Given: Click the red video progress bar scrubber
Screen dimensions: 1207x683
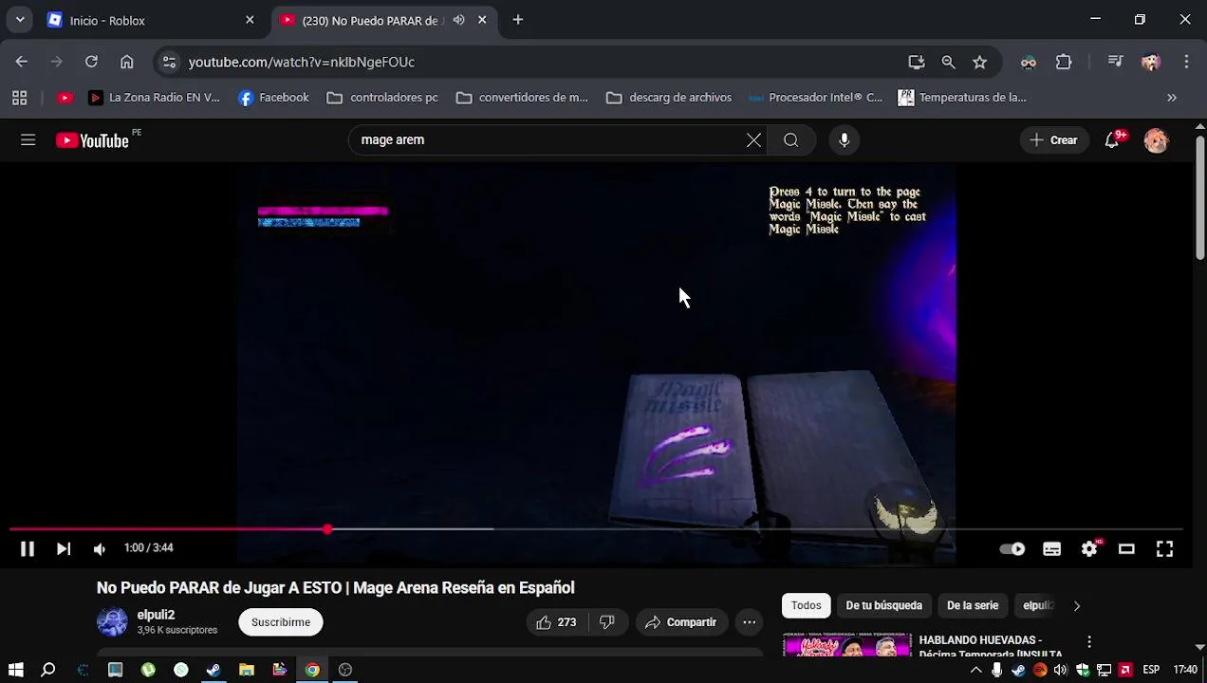Looking at the screenshot, I should 327,529.
